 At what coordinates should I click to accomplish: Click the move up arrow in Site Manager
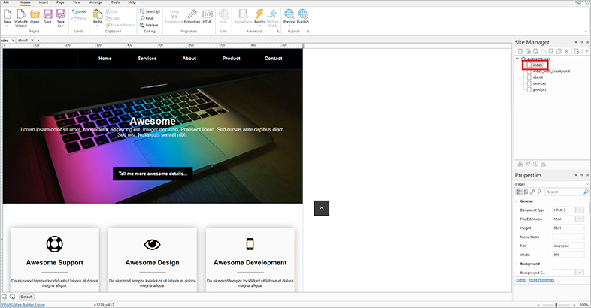pyautogui.click(x=586, y=51)
